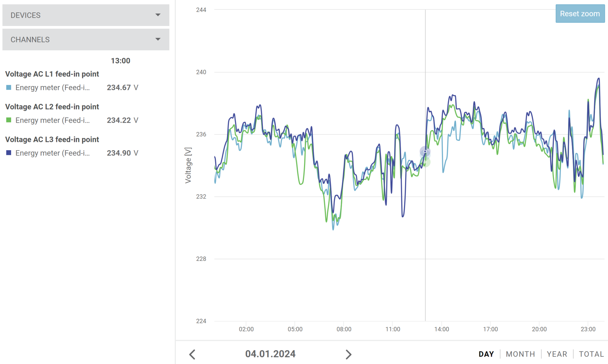Expand the CHANNELS dropdown arrow
Viewport: 608px width, 364px height.
158,39
